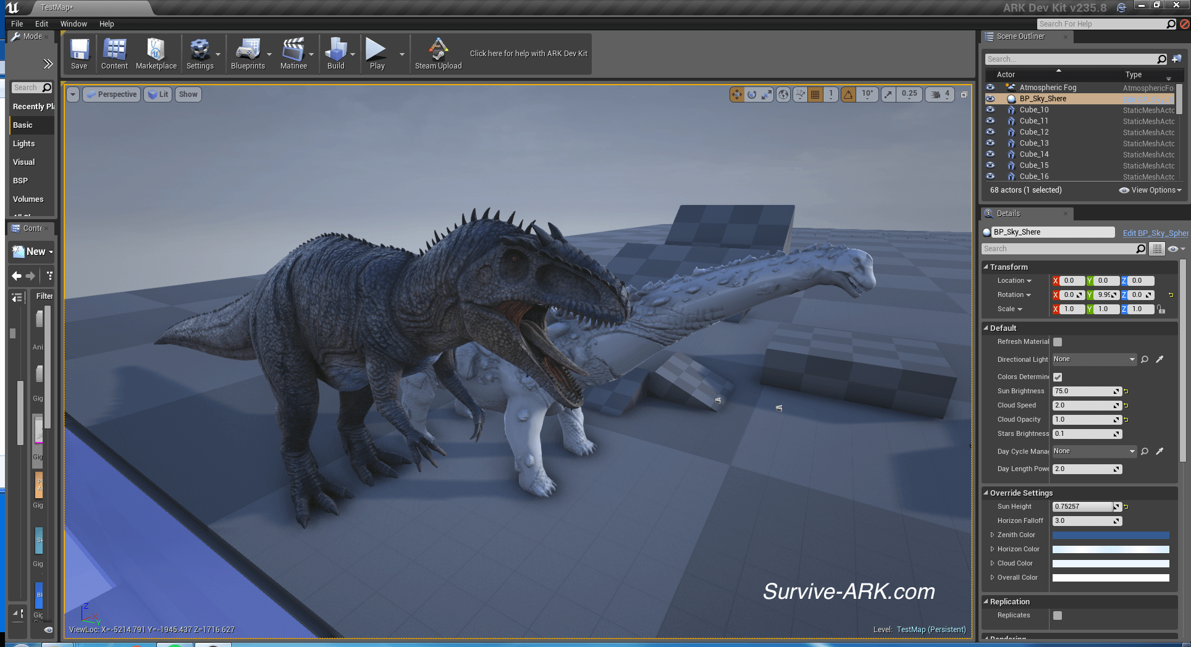Open the Window menu

pyautogui.click(x=74, y=24)
